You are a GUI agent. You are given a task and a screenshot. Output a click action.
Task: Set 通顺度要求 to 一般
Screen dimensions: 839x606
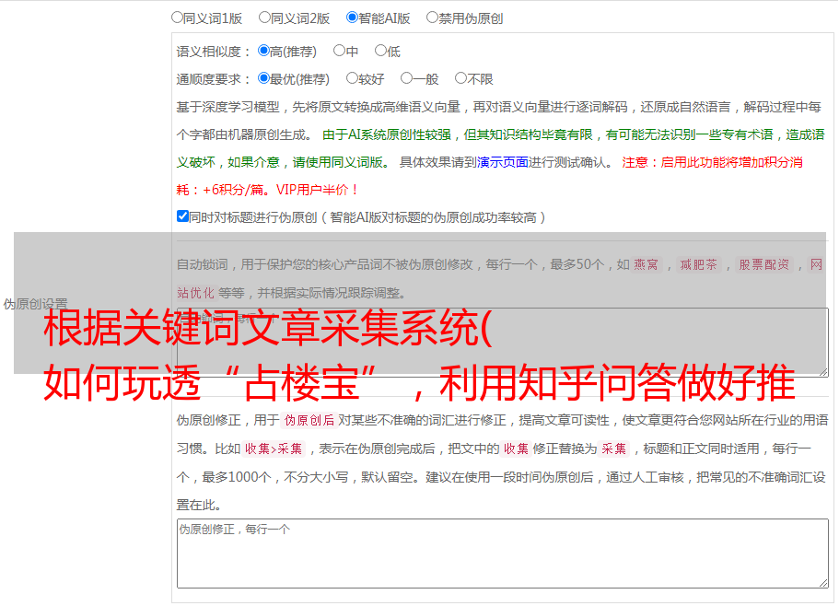click(407, 78)
